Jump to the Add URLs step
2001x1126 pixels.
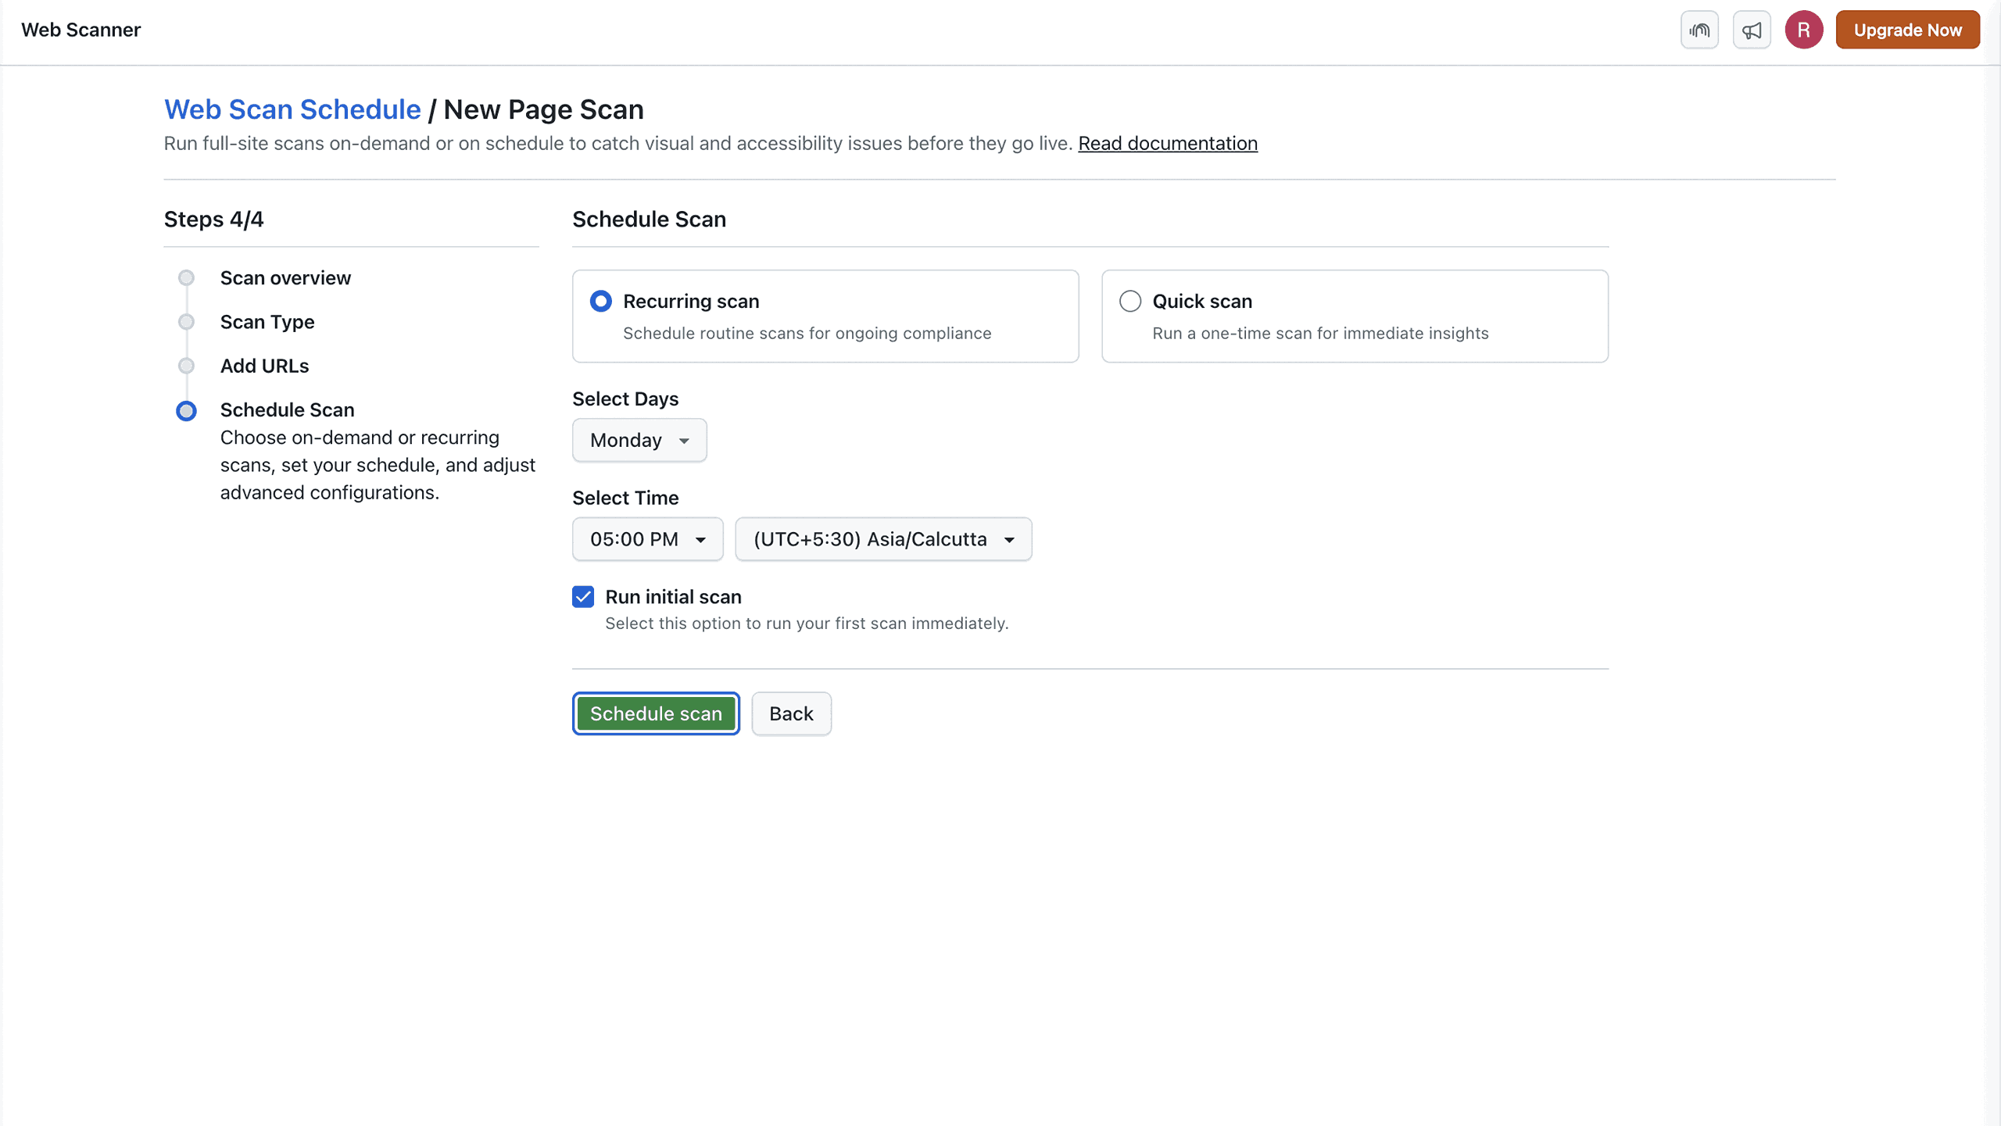coord(264,366)
